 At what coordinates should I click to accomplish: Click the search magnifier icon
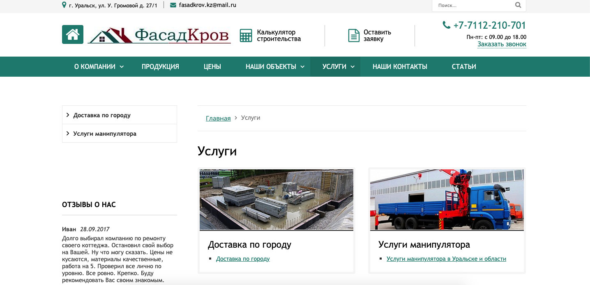[518, 5]
